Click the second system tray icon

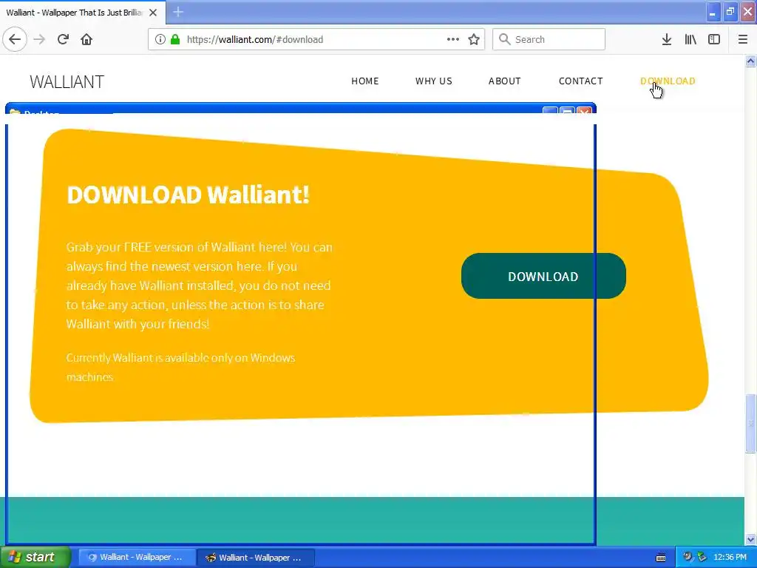coord(702,557)
